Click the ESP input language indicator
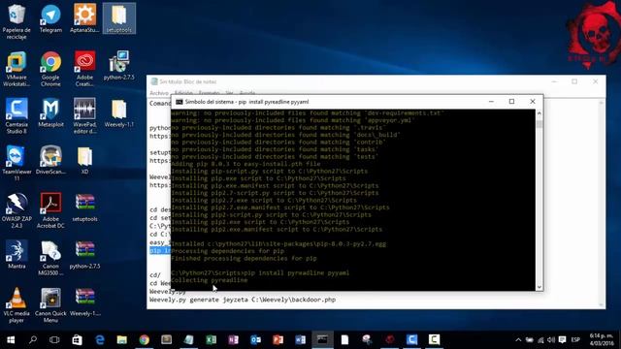The height and width of the screenshot is (349, 621). [575, 339]
